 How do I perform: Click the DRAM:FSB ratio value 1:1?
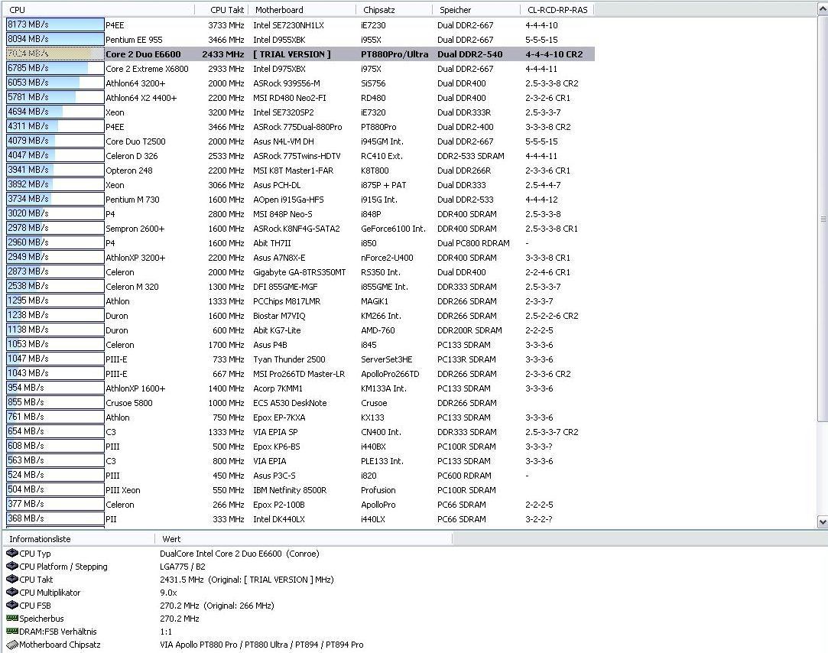pyautogui.click(x=165, y=632)
